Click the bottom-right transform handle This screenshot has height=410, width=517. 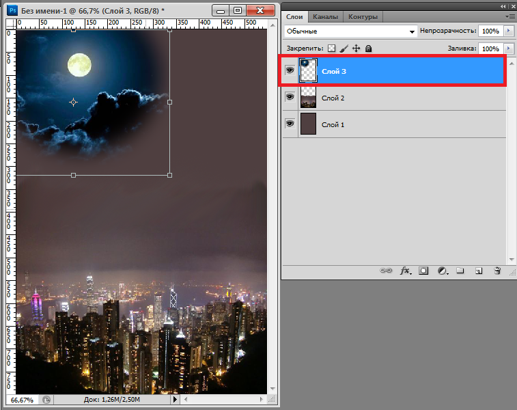tap(169, 175)
